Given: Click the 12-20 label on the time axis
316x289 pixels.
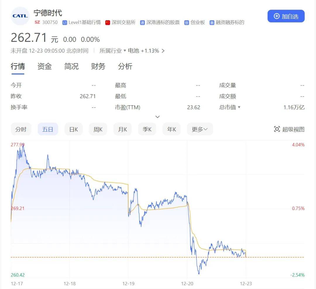Looking at the screenshot, I should pos(187,283).
